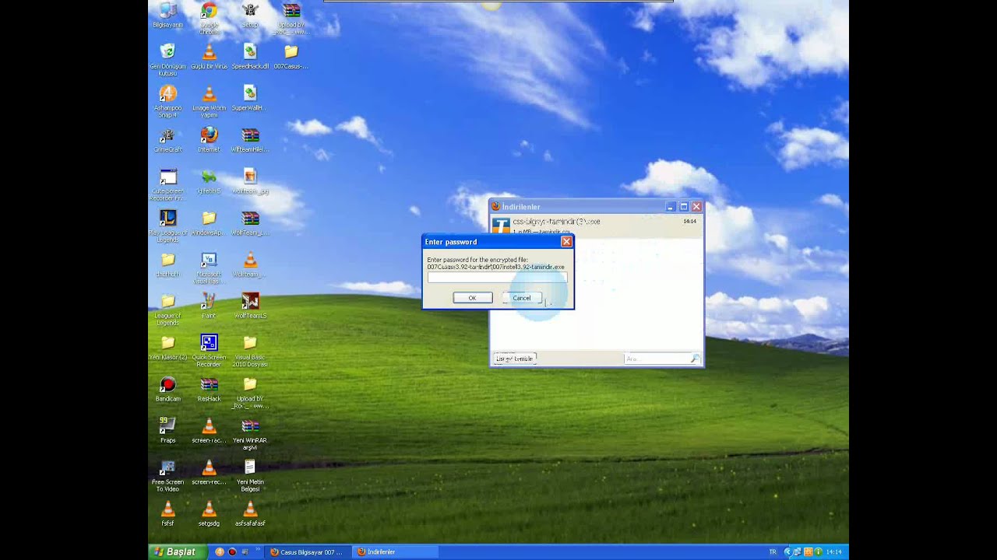Viewport: 997px width, 560px height.
Task: Select the setgsdg VLC file icon
Action: tap(209, 514)
